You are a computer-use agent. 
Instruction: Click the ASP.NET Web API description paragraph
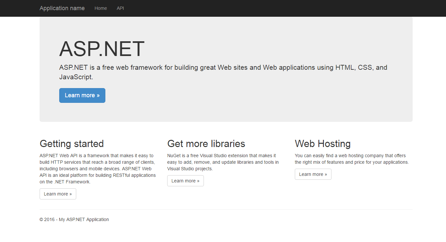click(98, 169)
